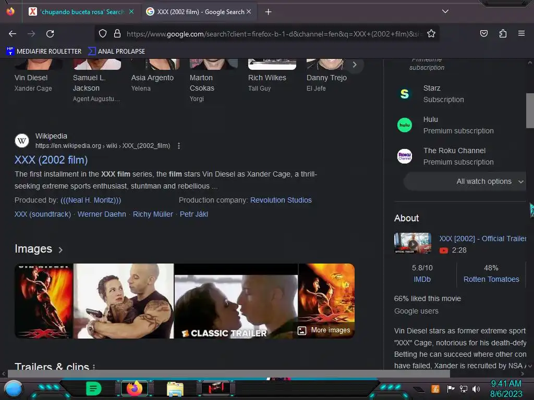Screen dimensions: 534x400
Task: Show the next cast members with the arrow
Action: point(355,65)
